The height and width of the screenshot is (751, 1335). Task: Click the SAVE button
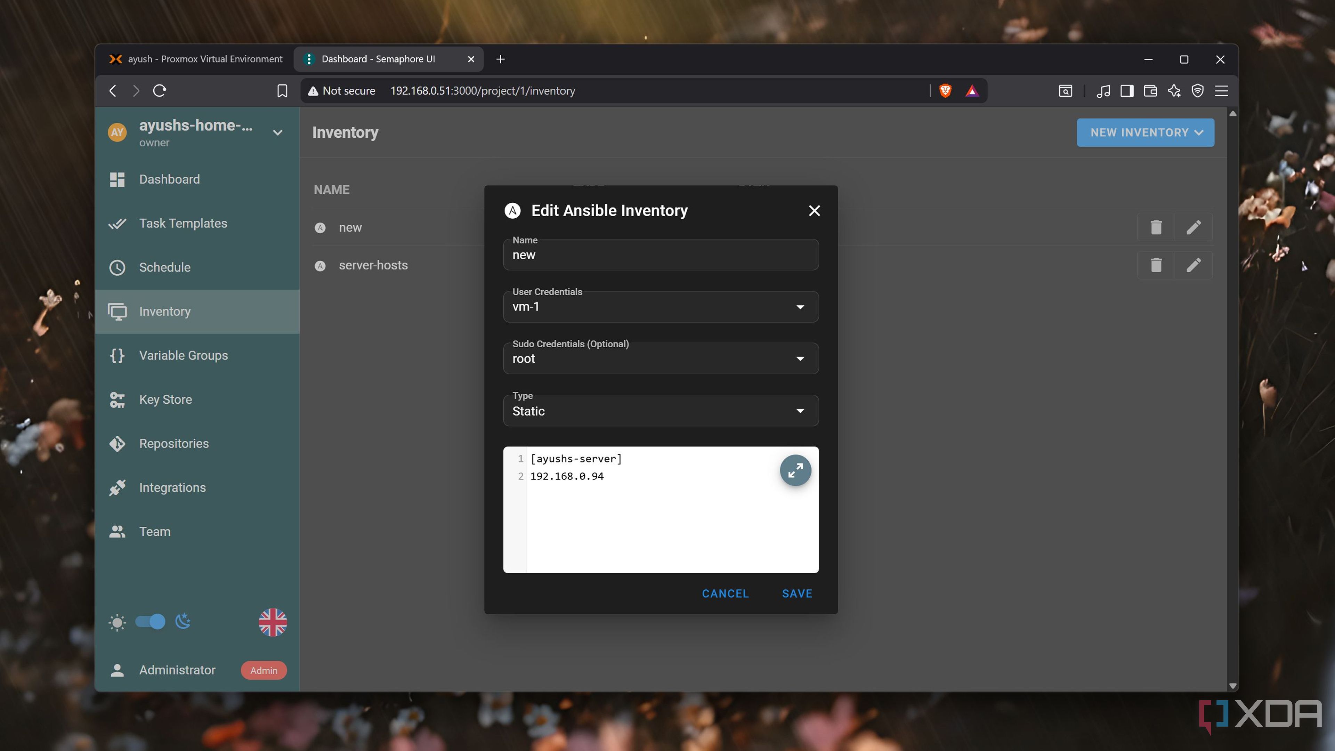tap(797, 593)
